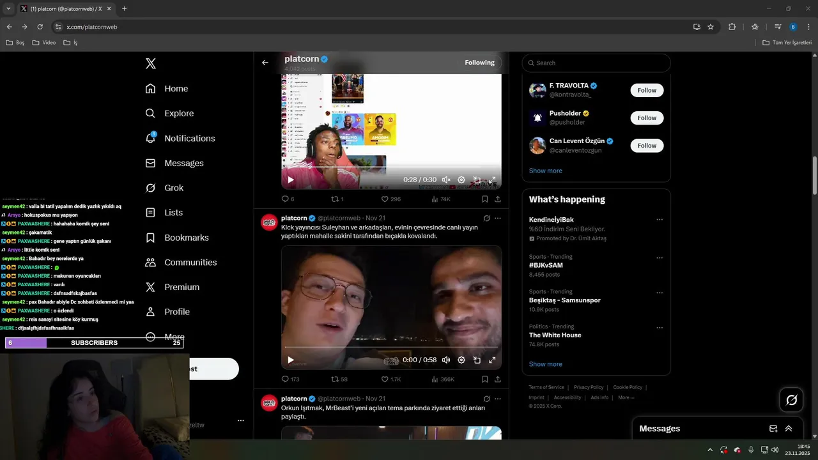Bookmark this page with star icon
Image resolution: width=818 pixels, height=460 pixels.
711,27
